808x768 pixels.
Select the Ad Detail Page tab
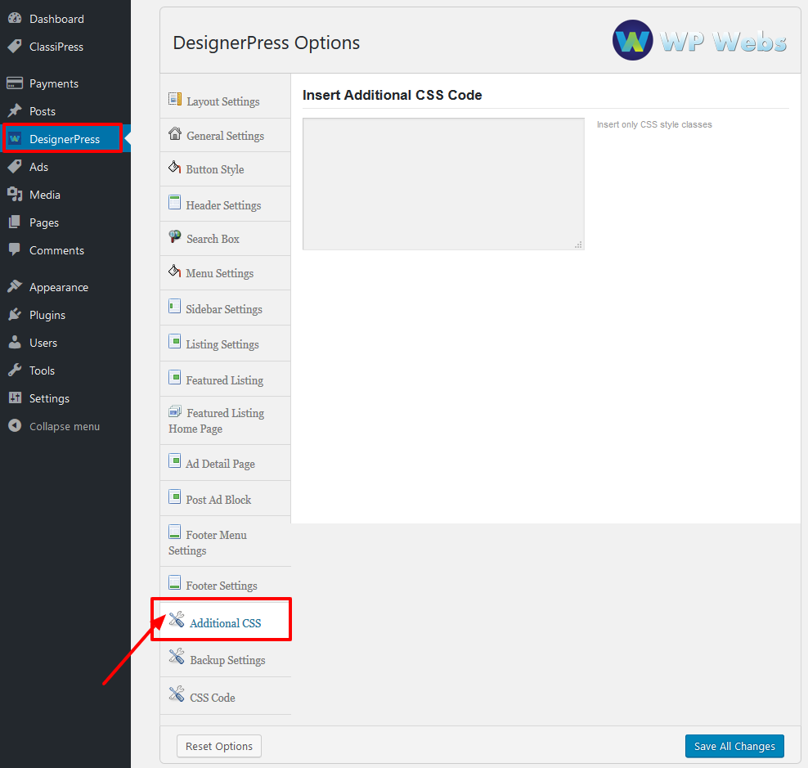point(225,464)
